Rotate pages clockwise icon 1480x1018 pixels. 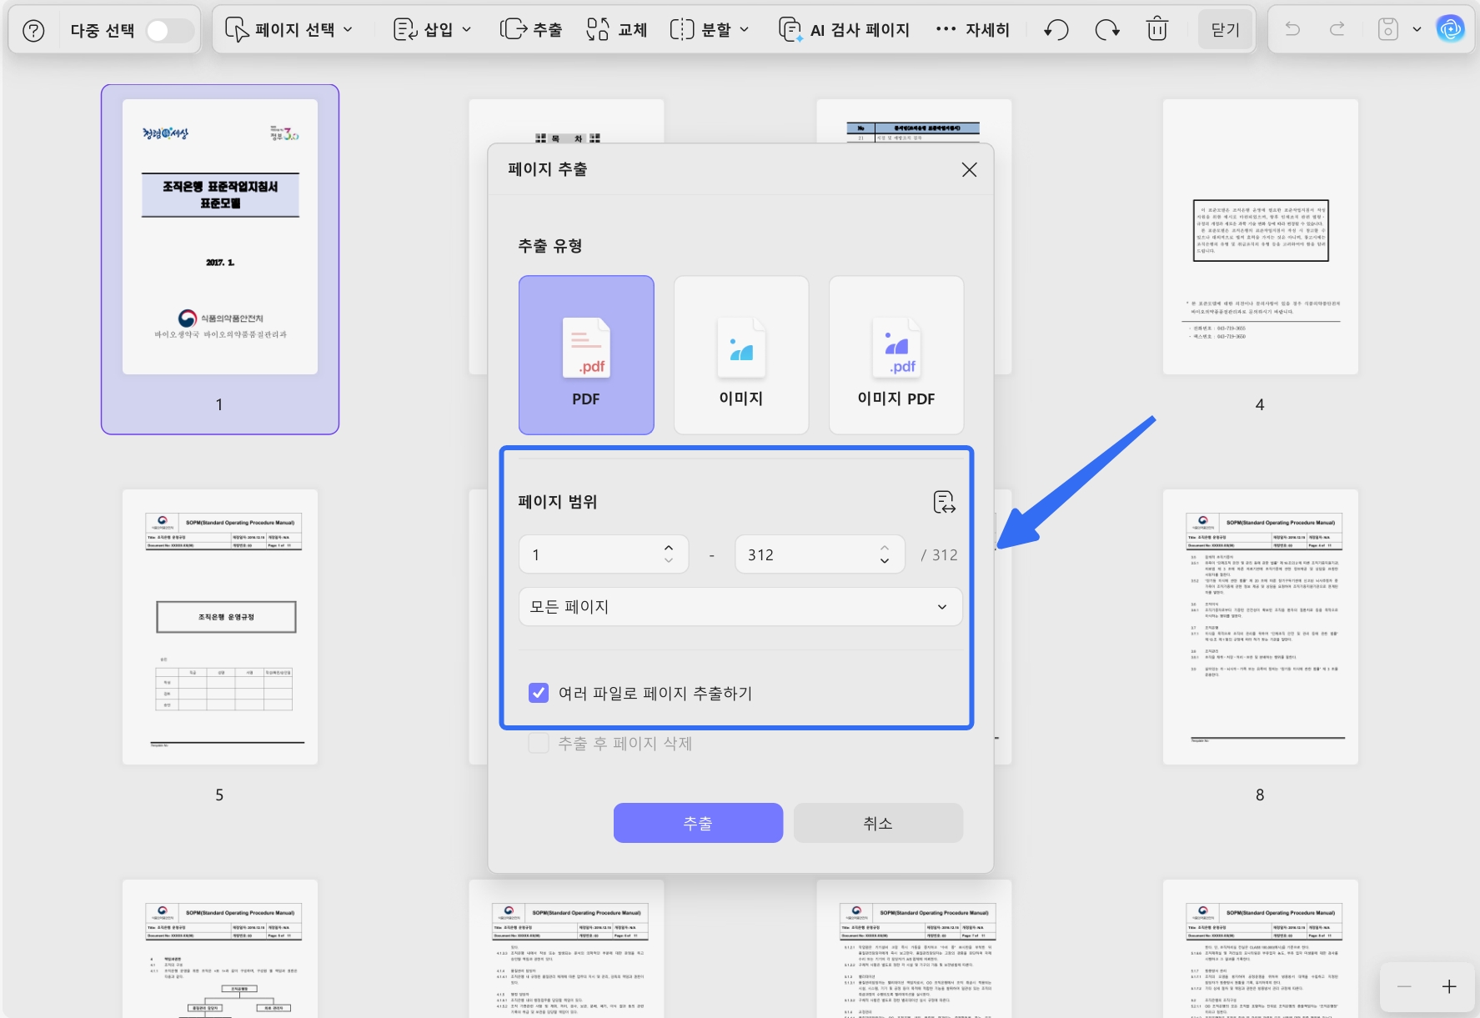[1107, 30]
